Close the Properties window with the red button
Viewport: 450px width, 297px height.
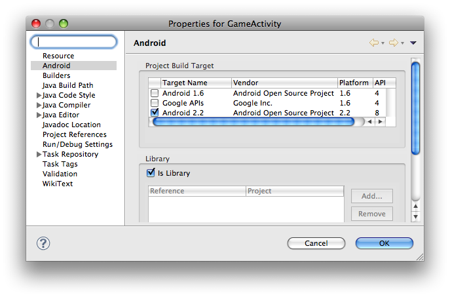(x=36, y=24)
